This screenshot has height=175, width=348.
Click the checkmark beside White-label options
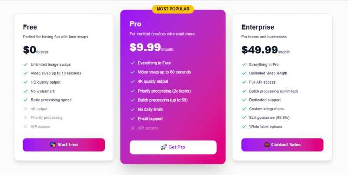click(244, 127)
